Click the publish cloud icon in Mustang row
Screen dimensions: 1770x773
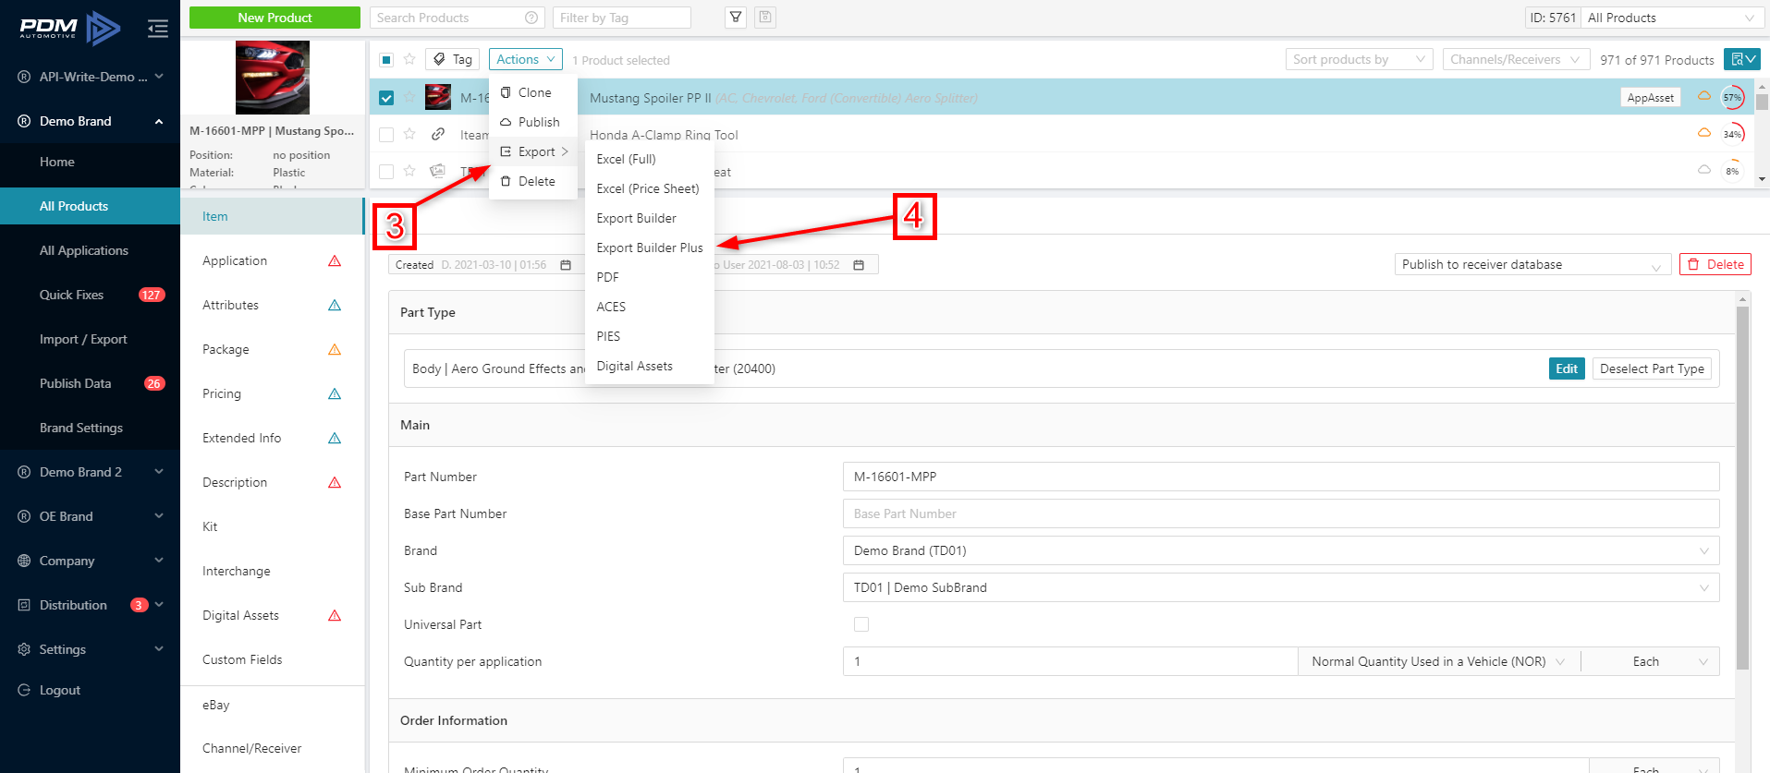(x=1704, y=96)
